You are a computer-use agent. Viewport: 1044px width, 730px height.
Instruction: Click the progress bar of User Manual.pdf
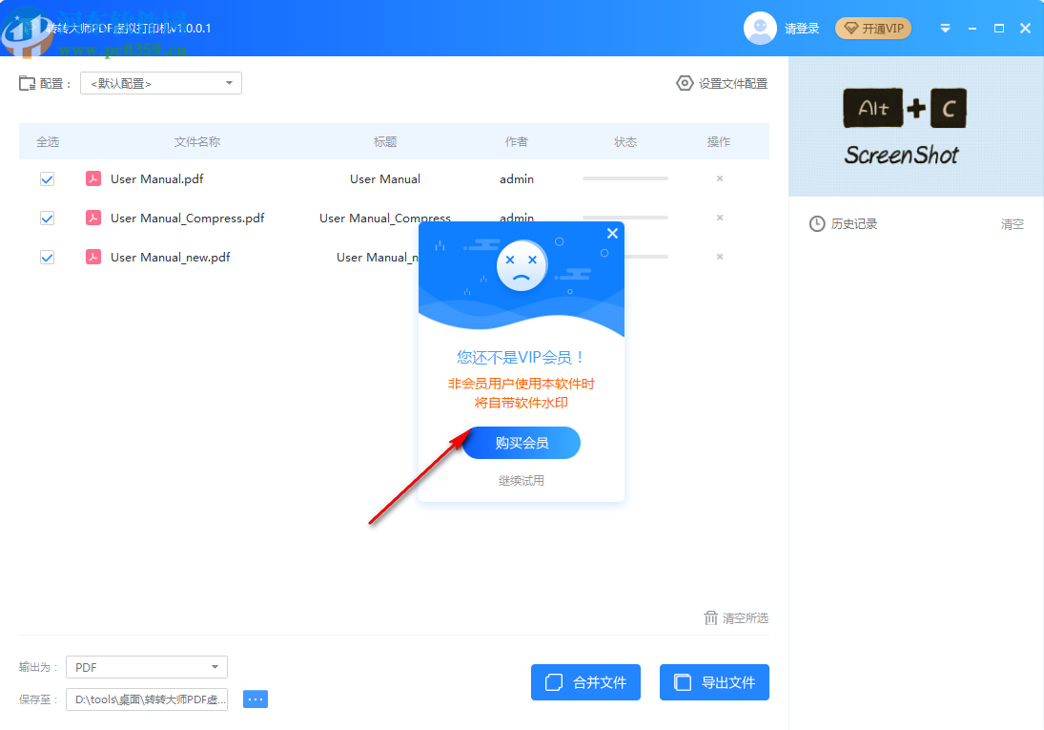[625, 178]
